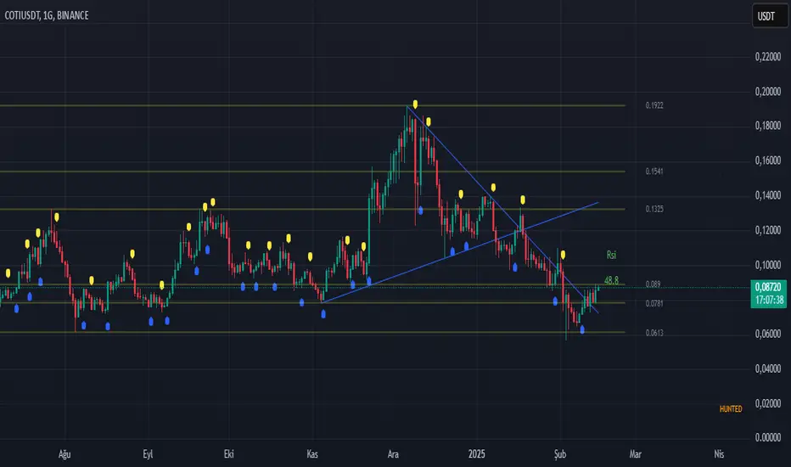Click the 2025 label on time axis
Viewport: 791px width, 467px height.
477,454
